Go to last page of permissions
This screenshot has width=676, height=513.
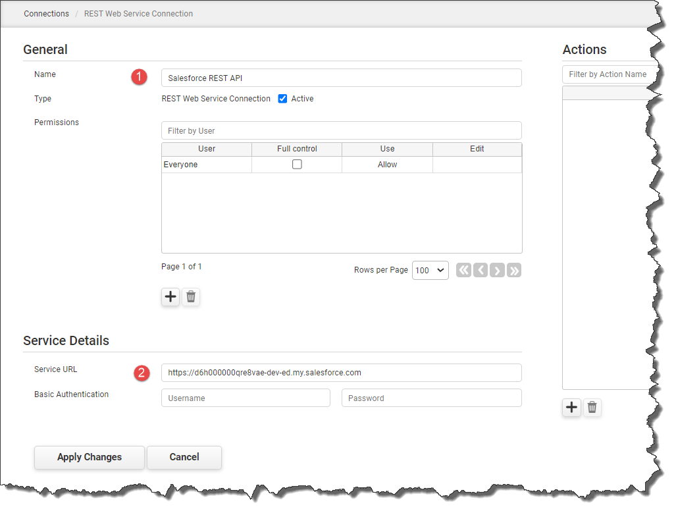[514, 271]
